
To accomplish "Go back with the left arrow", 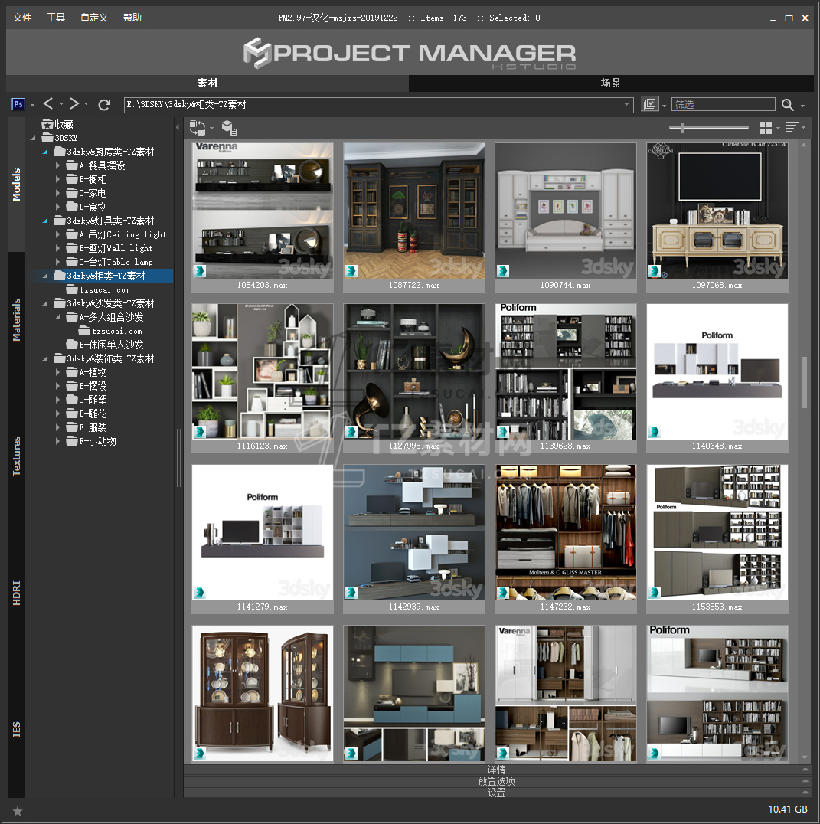I will pyautogui.click(x=48, y=104).
